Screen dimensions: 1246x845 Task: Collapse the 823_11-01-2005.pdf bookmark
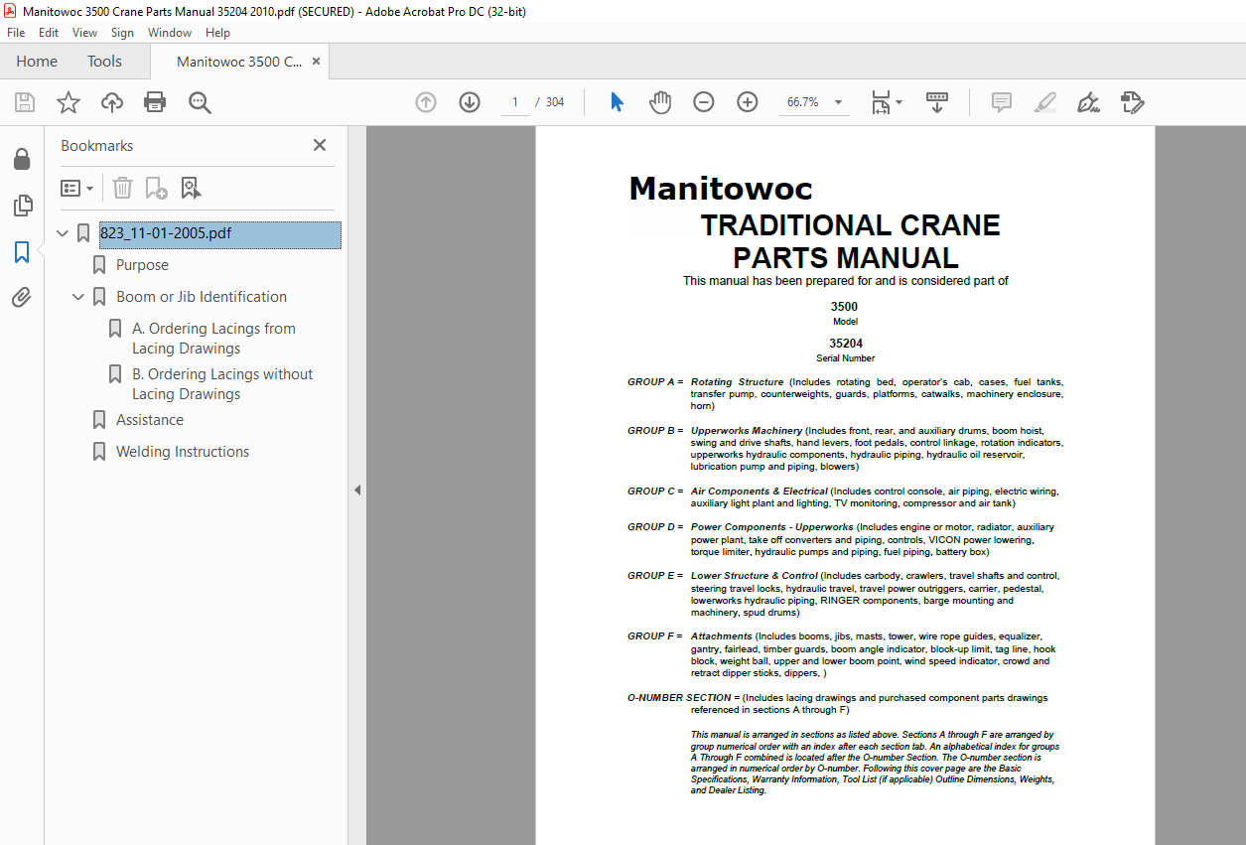click(x=63, y=234)
